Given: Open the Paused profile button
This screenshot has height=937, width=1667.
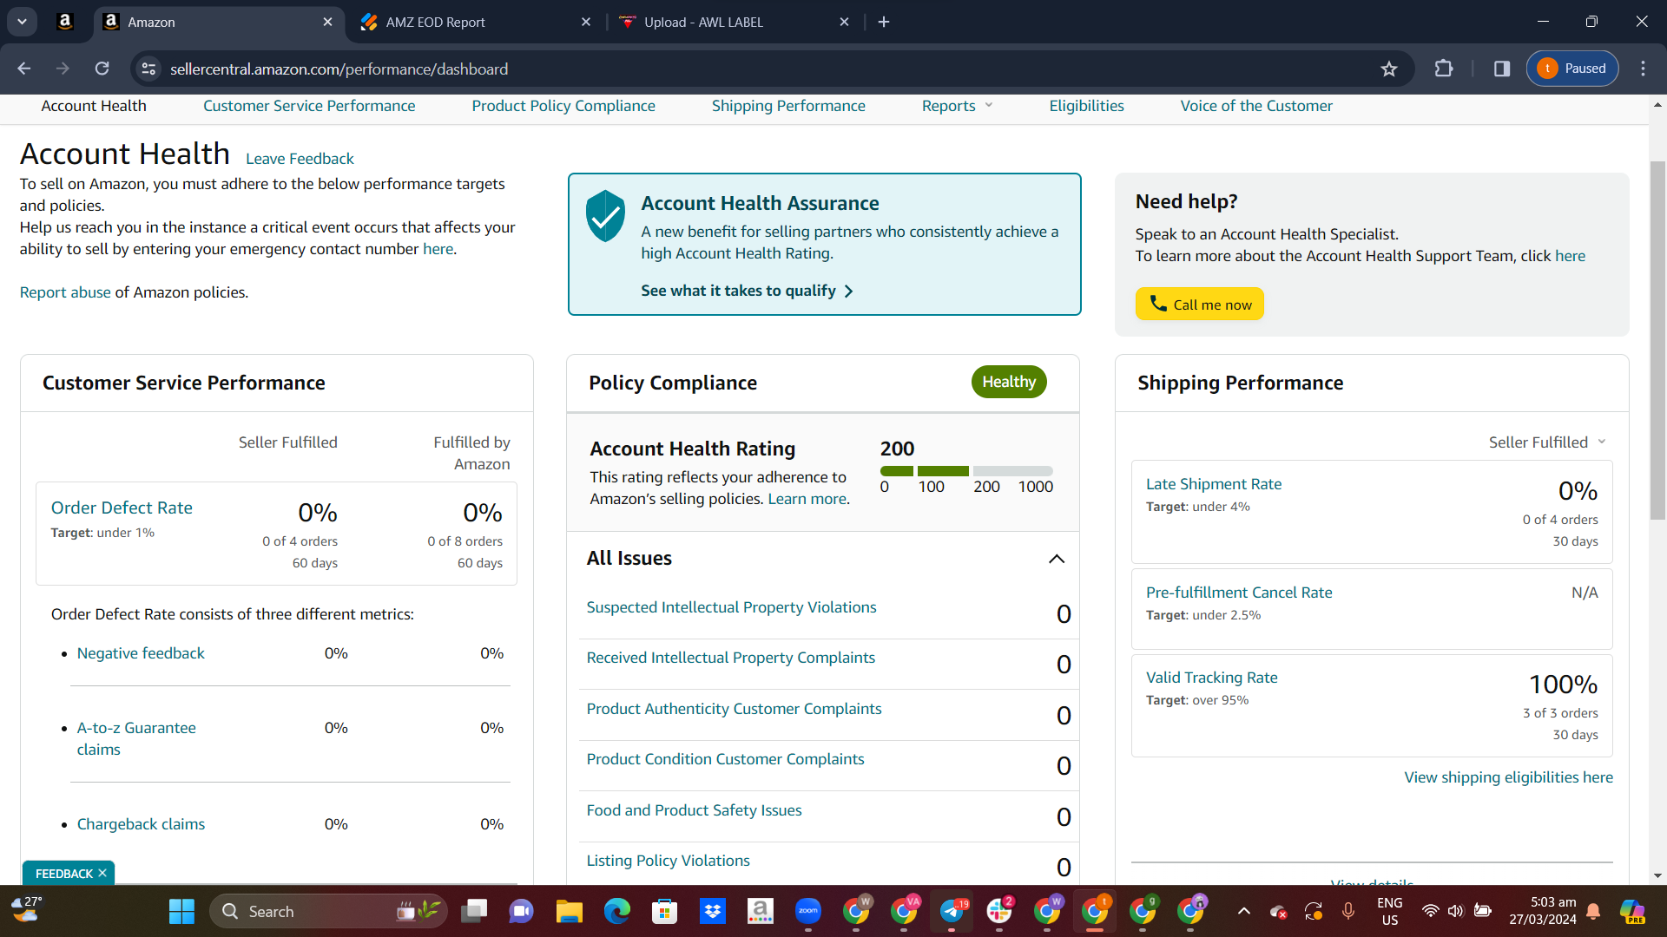Looking at the screenshot, I should [x=1572, y=69].
